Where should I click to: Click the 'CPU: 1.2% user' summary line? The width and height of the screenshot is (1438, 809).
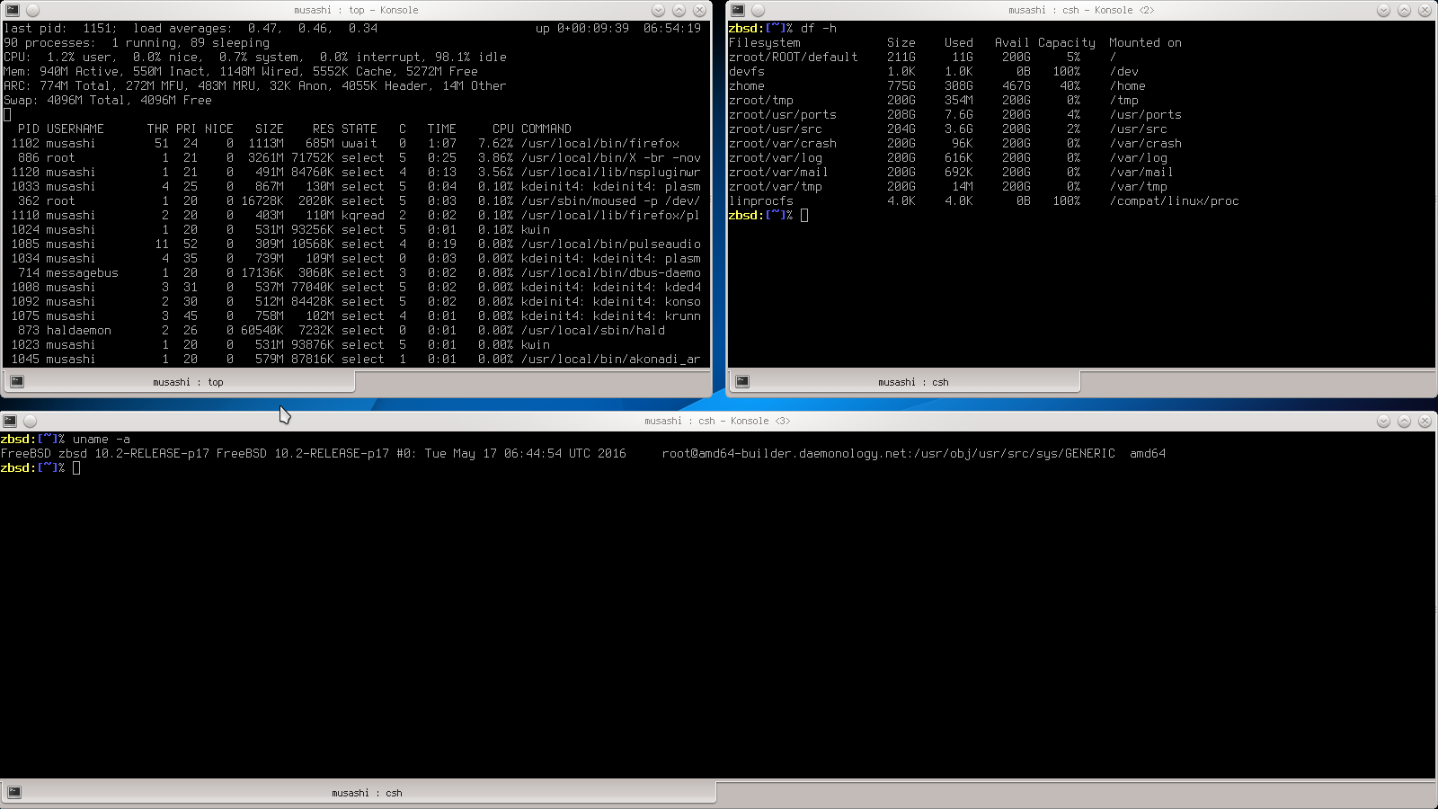pyautogui.click(x=255, y=57)
